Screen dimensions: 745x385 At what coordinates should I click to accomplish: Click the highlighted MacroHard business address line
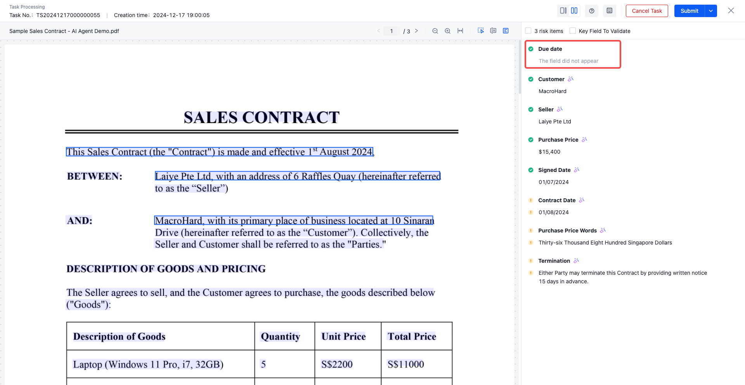coord(294,220)
